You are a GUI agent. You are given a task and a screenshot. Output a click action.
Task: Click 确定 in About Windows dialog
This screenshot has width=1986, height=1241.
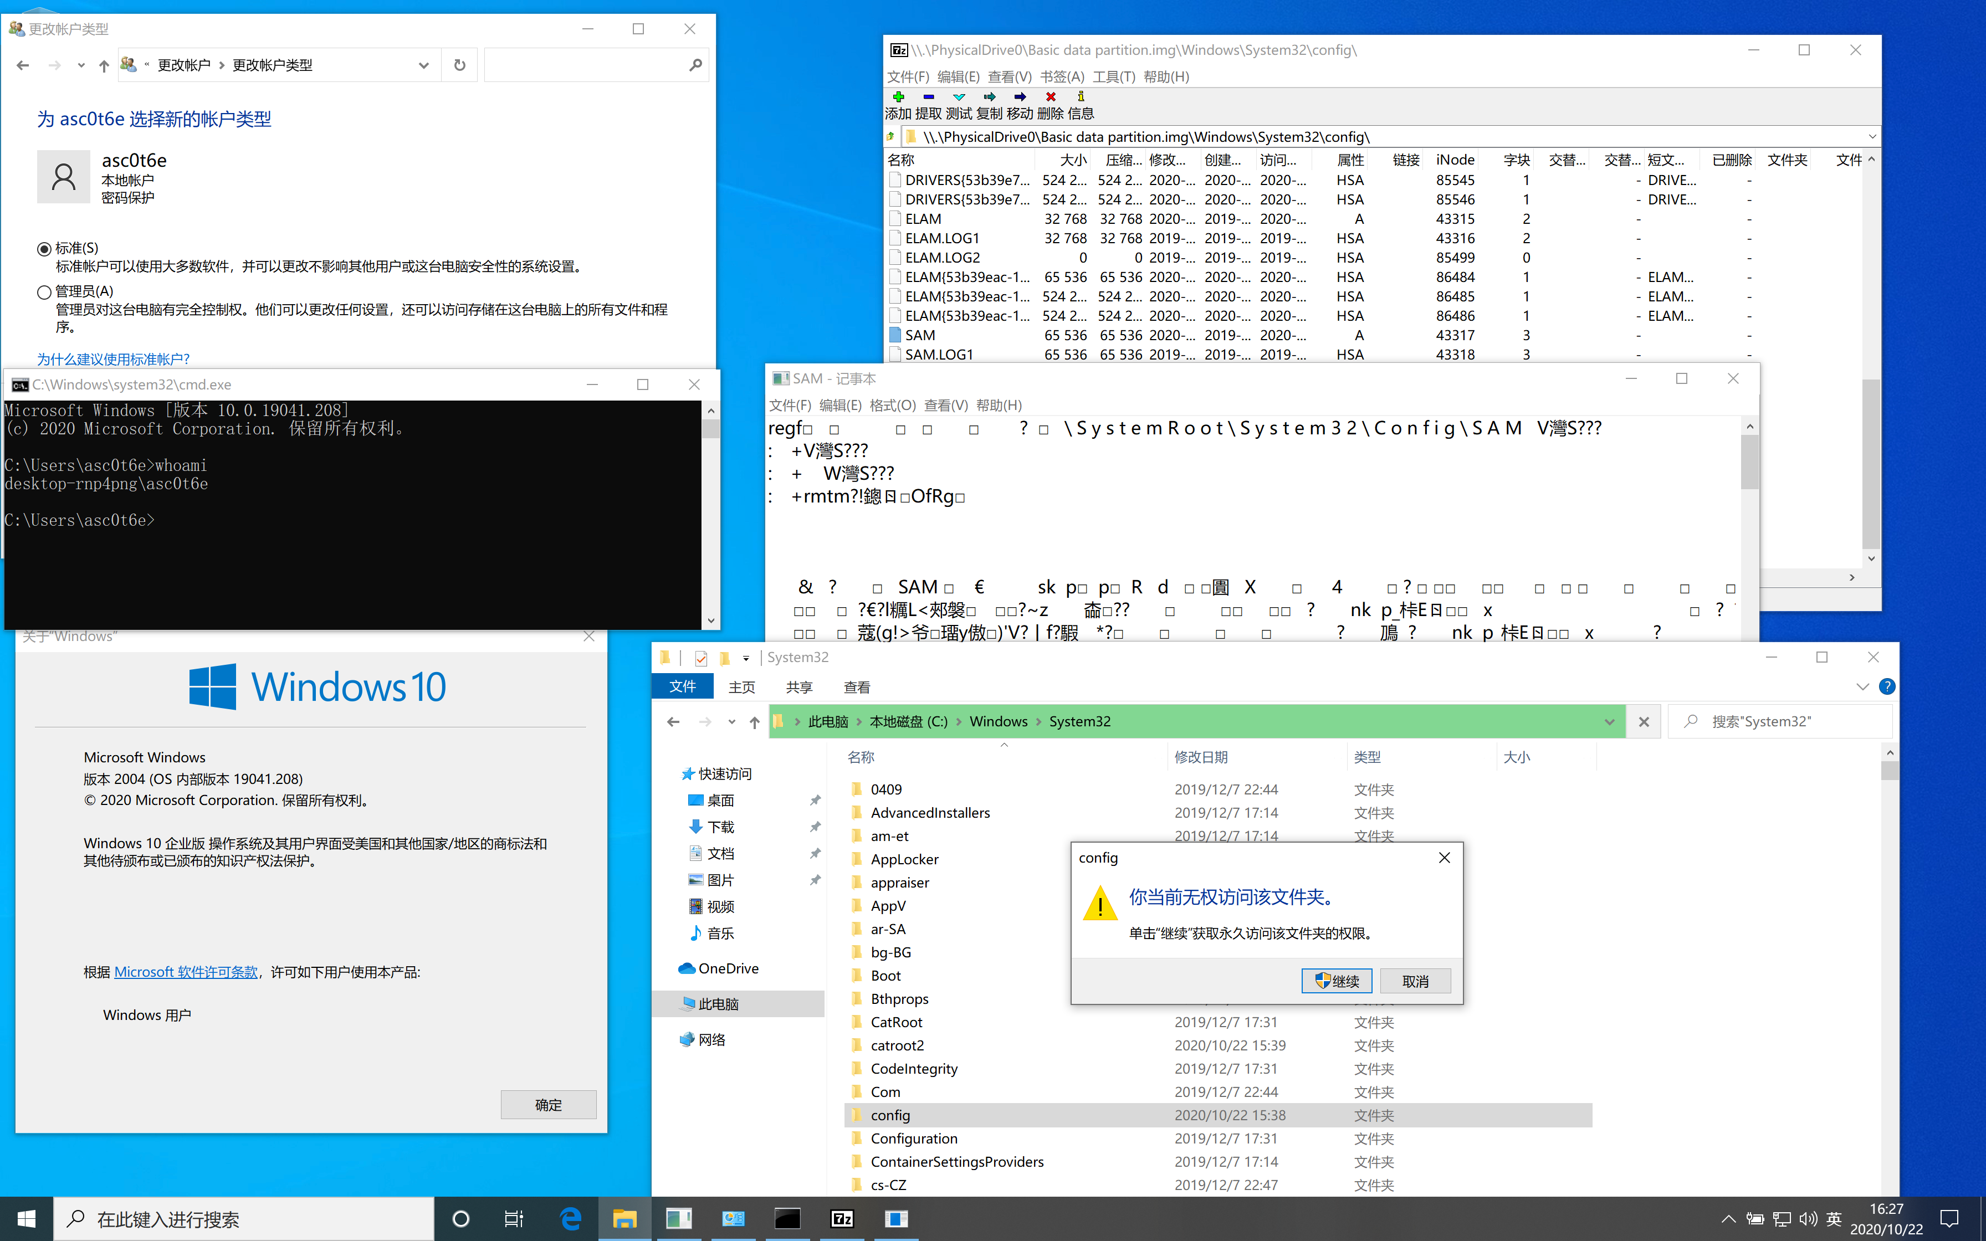548,1105
